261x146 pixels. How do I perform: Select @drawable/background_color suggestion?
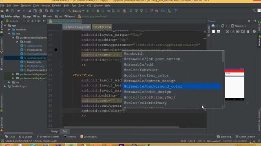click(172, 86)
